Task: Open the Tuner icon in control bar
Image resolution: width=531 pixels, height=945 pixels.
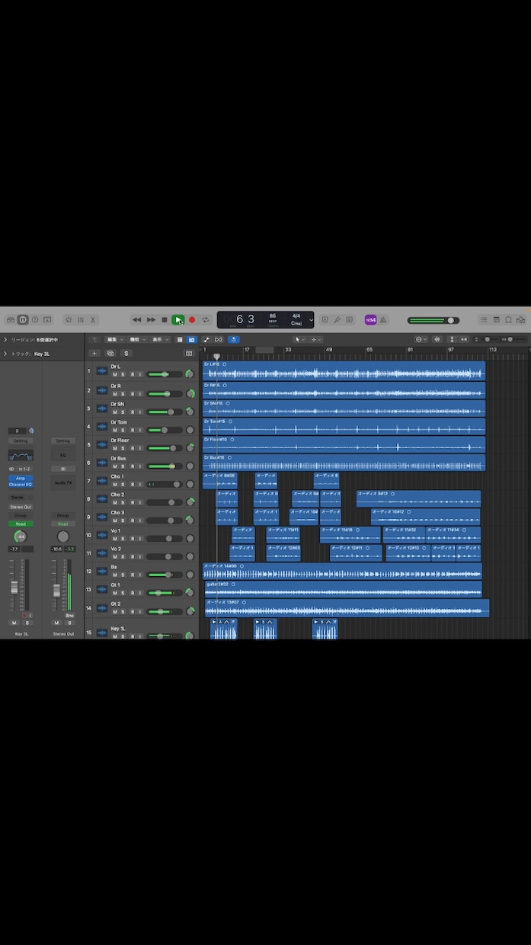Action: [337, 320]
